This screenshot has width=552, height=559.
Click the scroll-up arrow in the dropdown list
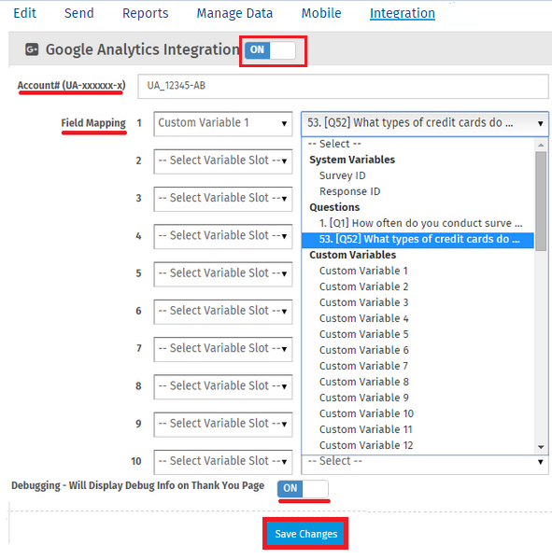tap(541, 145)
